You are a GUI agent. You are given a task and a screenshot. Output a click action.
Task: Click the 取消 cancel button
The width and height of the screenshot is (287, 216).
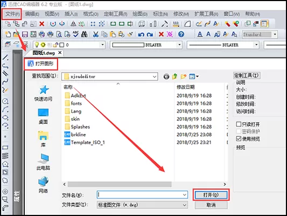(211, 205)
